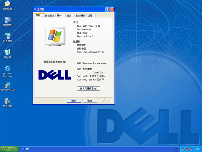The height and width of the screenshot is (152, 202).
Task: Click the 网上邻居 desktop icon
Action: pos(8,38)
